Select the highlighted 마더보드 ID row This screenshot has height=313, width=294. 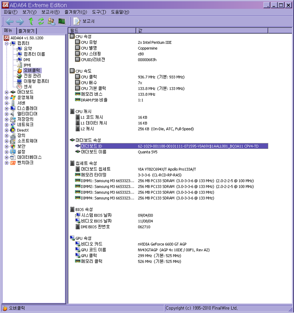[x=171, y=146]
